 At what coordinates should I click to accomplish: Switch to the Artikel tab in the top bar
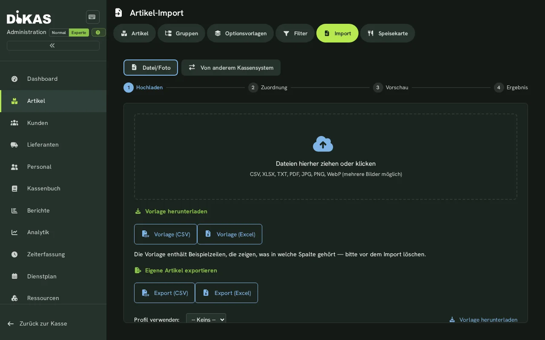(x=135, y=33)
